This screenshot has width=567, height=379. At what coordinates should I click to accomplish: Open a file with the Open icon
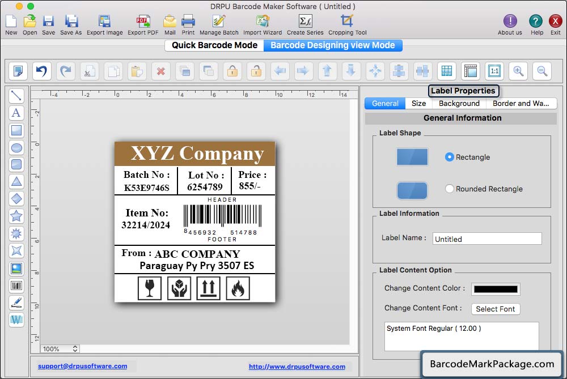(x=29, y=24)
